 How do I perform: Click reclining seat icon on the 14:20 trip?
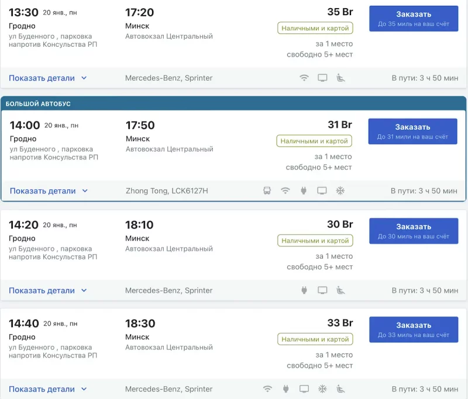point(340,290)
